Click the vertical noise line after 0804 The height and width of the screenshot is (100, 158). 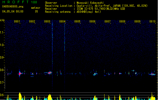click(65, 57)
